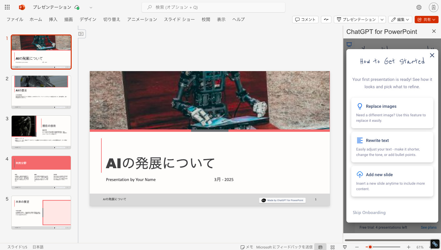Collapse the slide thumbnail pane
Screen dimensions: 441x250
pyautogui.click(x=81, y=34)
